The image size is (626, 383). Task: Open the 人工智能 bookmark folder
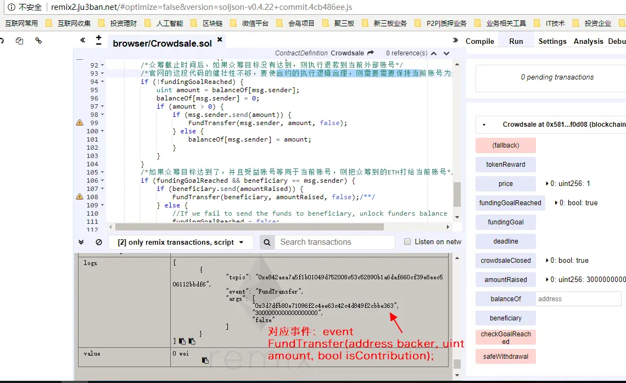(164, 23)
